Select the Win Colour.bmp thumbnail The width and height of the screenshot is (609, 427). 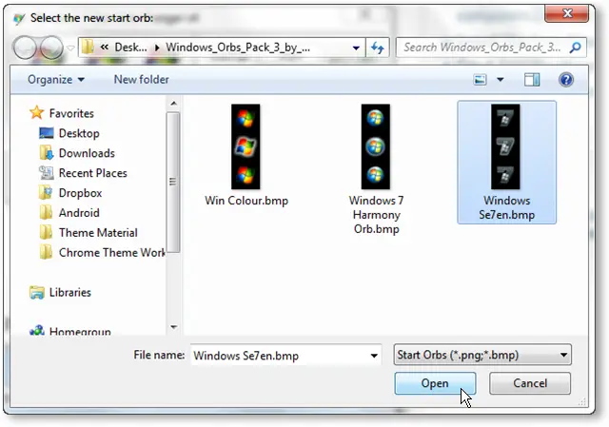tap(246, 146)
